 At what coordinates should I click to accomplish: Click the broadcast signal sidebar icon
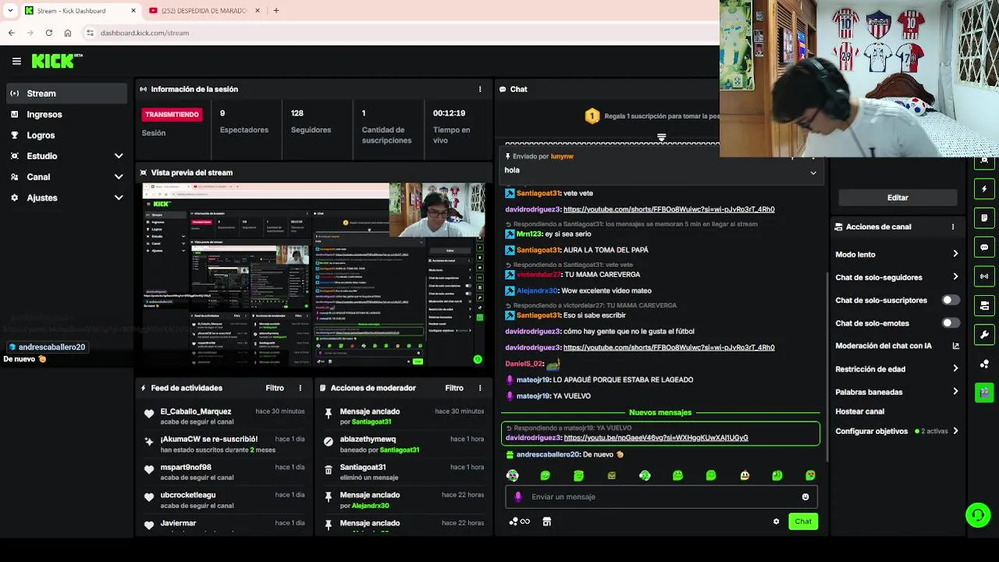984,276
